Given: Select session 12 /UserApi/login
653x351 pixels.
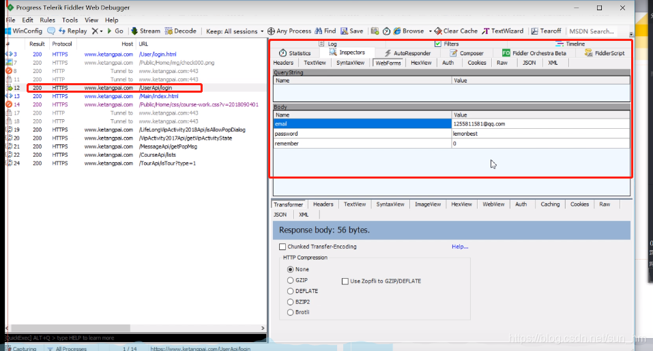Looking at the screenshot, I should point(135,88).
